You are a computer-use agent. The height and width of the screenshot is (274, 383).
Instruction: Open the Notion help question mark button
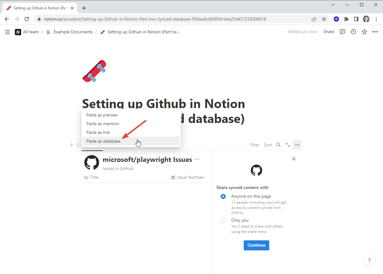coord(369,261)
